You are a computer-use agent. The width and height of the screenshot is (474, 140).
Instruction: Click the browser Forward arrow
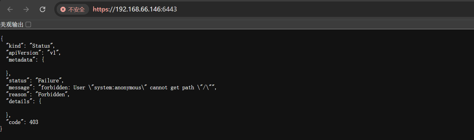click(x=26, y=9)
